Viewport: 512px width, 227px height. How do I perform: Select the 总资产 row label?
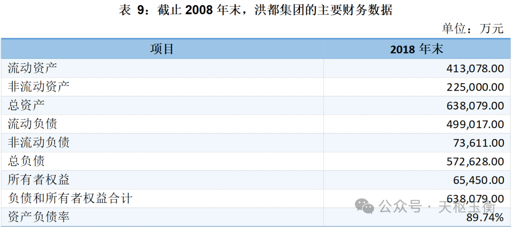pyautogui.click(x=26, y=105)
